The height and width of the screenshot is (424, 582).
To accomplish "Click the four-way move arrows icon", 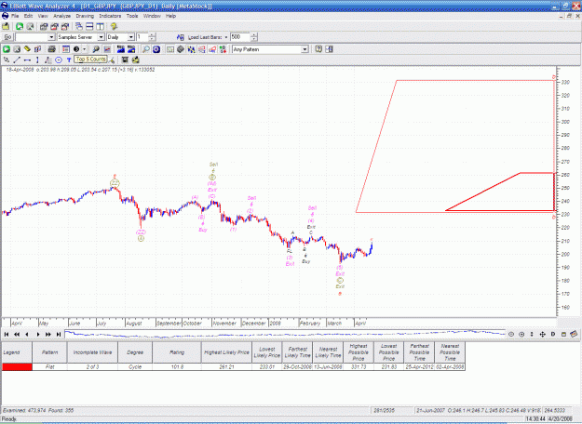I will pyautogui.click(x=542, y=335).
